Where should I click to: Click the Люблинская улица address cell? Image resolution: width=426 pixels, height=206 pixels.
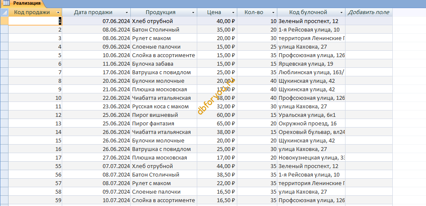click(311, 73)
